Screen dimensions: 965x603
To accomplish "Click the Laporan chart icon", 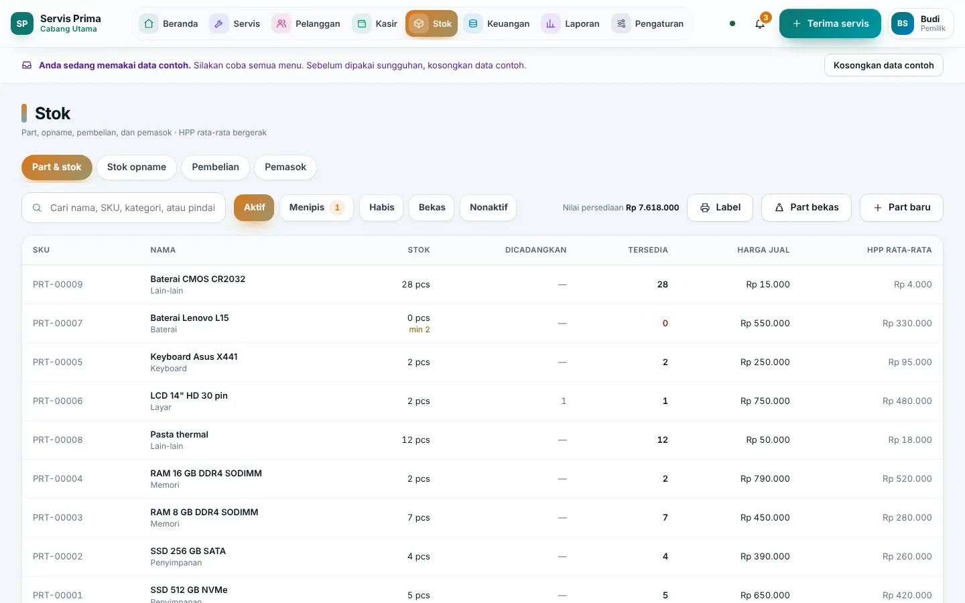I will coord(551,23).
